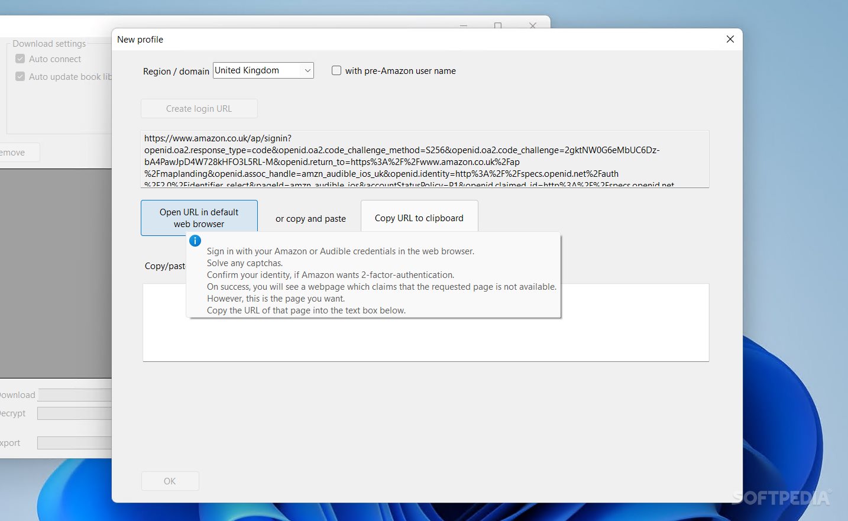Click Open URL in default web browser
This screenshot has height=521, width=848.
point(199,218)
